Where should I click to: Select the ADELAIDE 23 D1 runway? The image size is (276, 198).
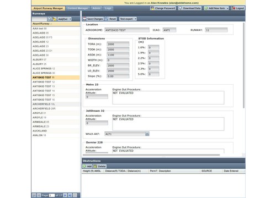pyautogui.click(x=56, y=51)
